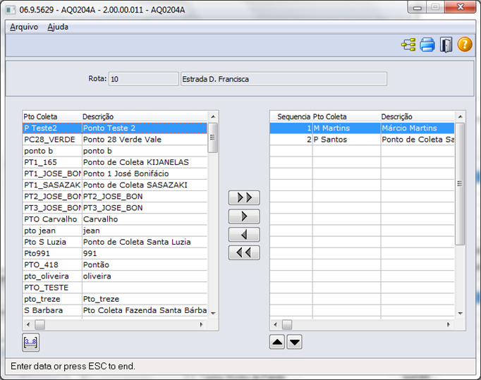Select the pto jean row

point(115,231)
